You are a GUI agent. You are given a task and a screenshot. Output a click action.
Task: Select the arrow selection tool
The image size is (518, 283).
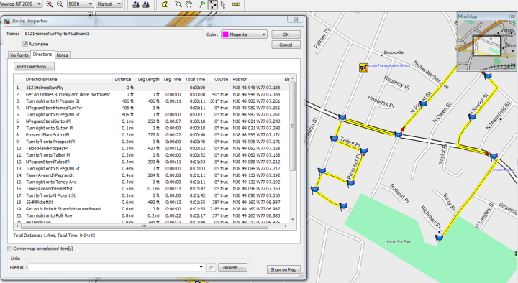[223, 4]
